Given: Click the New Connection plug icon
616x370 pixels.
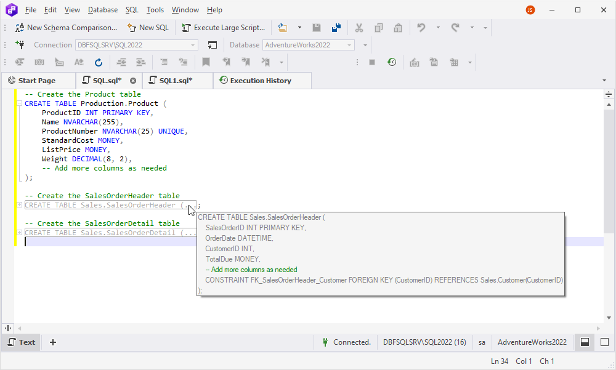Looking at the screenshot, I should tap(20, 44).
